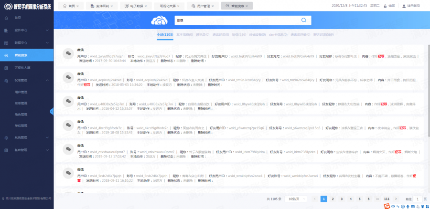
Task: Select 终端设备(0) result filter
Action: coord(258,35)
